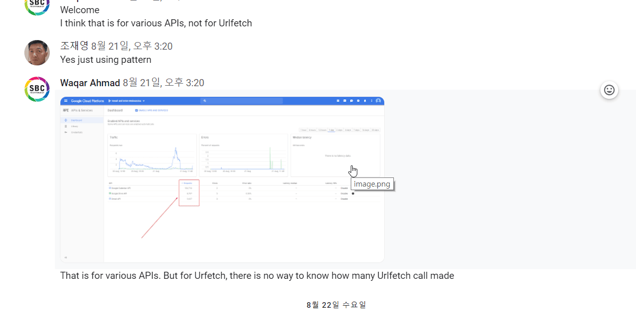Open the hamburger menu in Google Cloud screenshot
Viewport: 636px width, 327px height.
[66, 101]
